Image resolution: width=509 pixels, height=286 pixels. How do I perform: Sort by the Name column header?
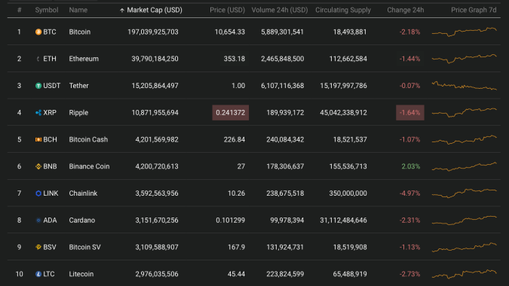point(78,10)
